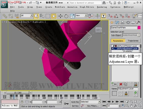Open the Modifiers menu
This screenshot has height=109, width=143.
60,7
